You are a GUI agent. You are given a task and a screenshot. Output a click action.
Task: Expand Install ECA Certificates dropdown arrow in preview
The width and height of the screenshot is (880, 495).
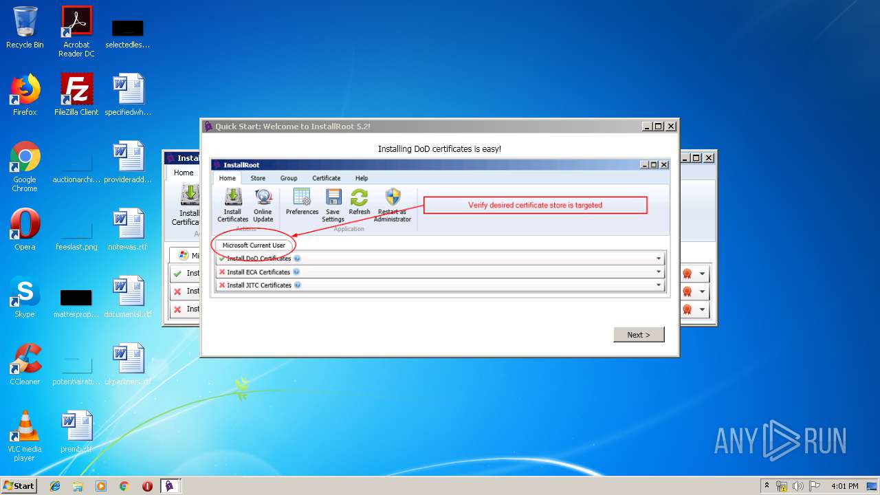[x=659, y=272]
